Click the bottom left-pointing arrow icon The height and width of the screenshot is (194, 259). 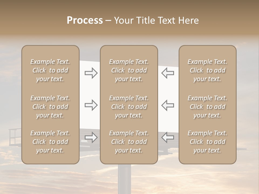click(x=168, y=137)
